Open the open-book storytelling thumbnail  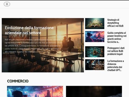pos(95,23)
